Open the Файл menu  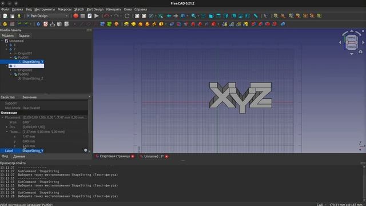5,9
